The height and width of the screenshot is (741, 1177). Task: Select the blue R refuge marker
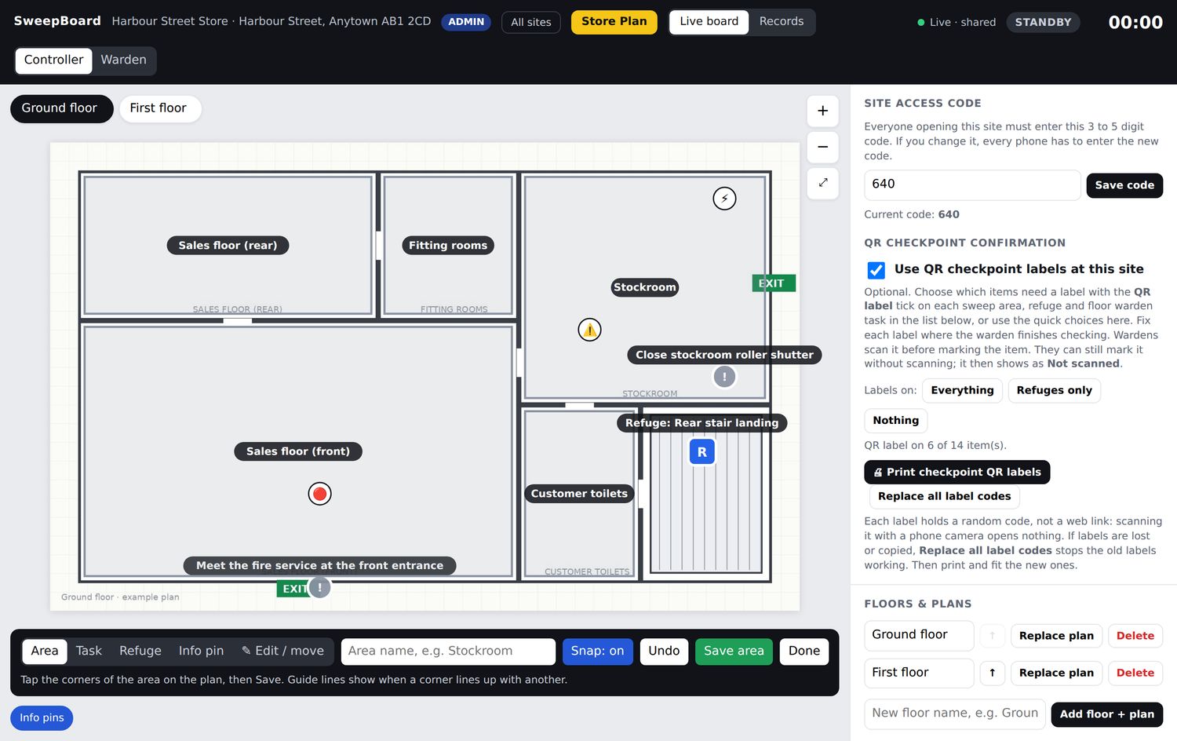pyautogui.click(x=702, y=452)
